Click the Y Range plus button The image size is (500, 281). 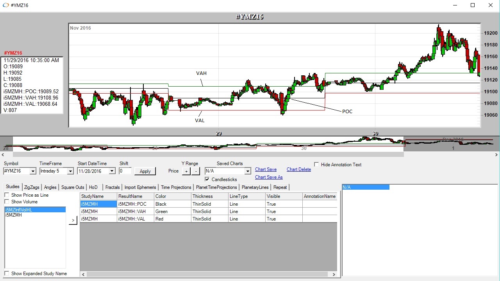tap(186, 171)
